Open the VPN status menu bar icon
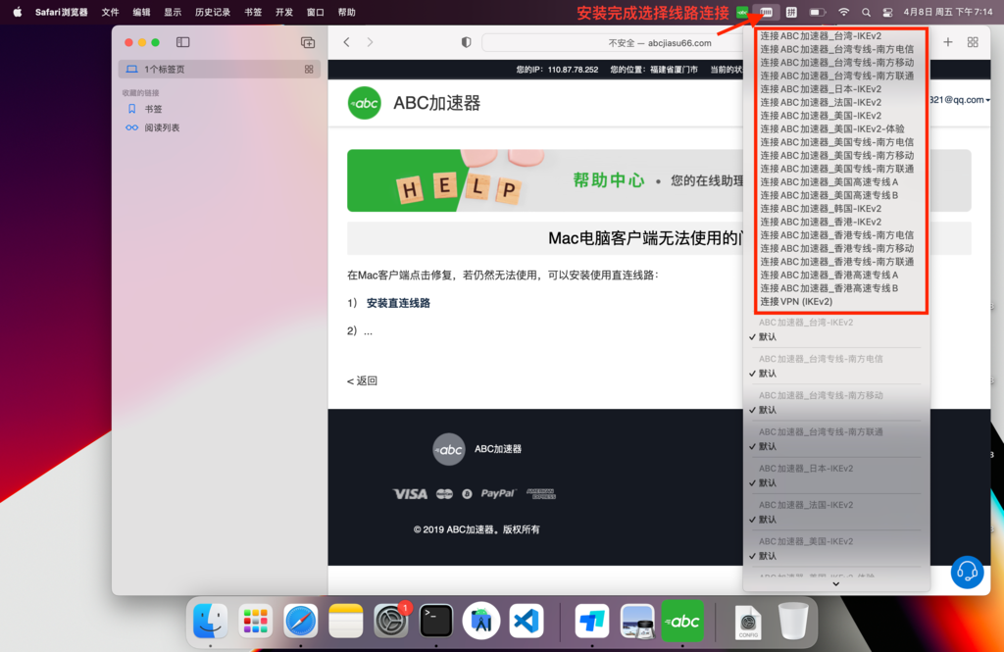The width and height of the screenshot is (1004, 652). pyautogui.click(x=766, y=12)
